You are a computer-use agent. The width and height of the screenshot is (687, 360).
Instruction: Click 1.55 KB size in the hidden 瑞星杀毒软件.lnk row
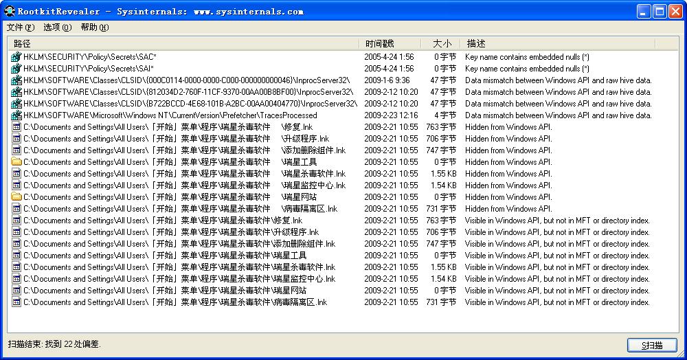pos(443,173)
